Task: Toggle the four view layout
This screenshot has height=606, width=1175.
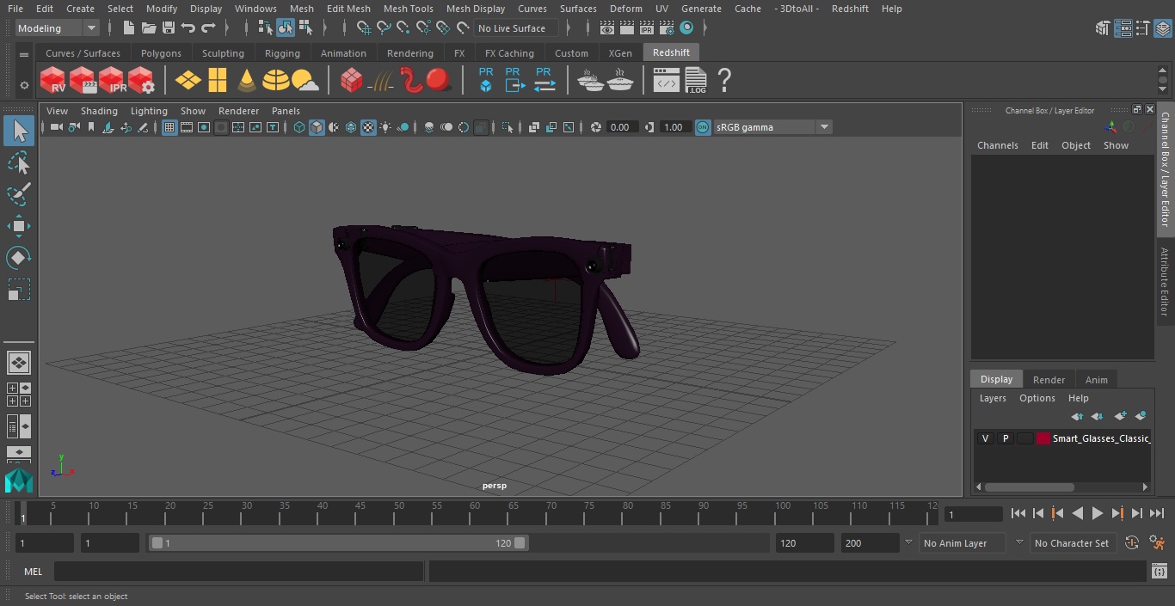Action: point(18,395)
